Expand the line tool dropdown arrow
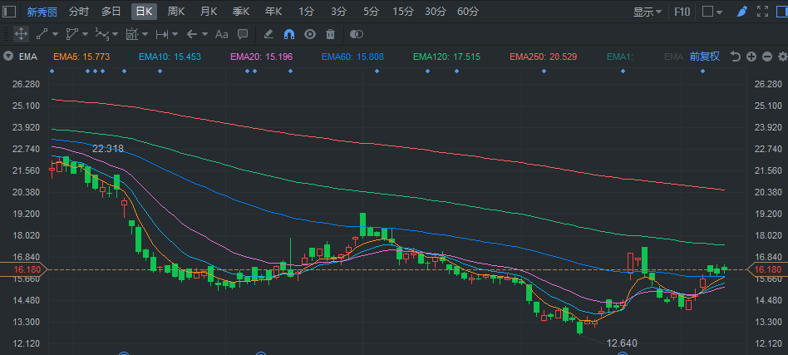The height and width of the screenshot is (355, 788). coord(56,34)
